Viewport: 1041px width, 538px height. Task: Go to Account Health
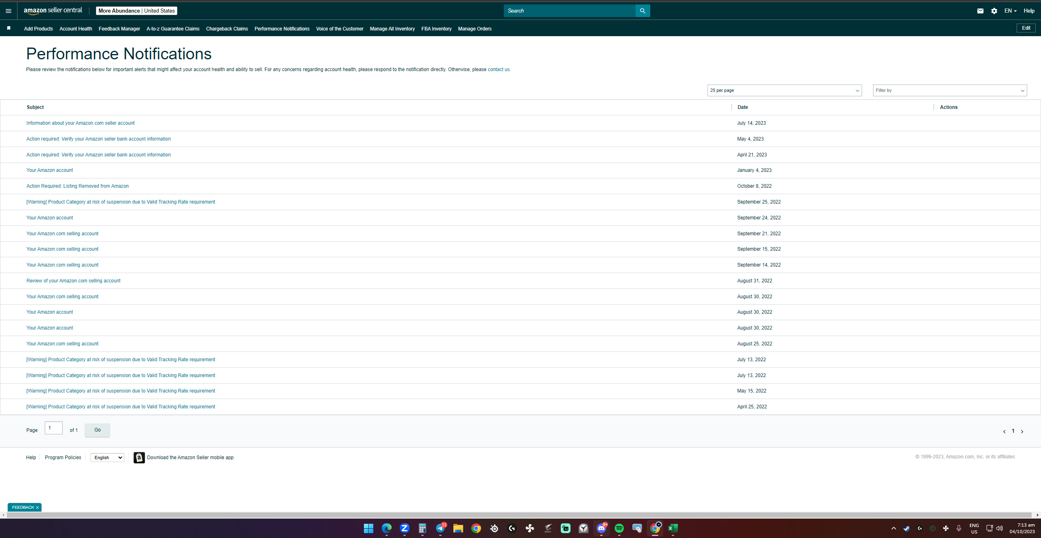(76, 29)
